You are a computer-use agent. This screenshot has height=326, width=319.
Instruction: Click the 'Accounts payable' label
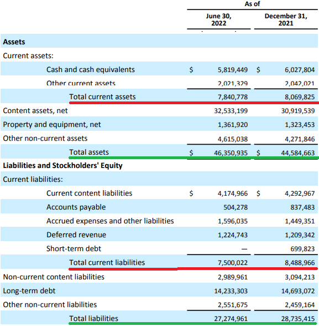(x=76, y=207)
